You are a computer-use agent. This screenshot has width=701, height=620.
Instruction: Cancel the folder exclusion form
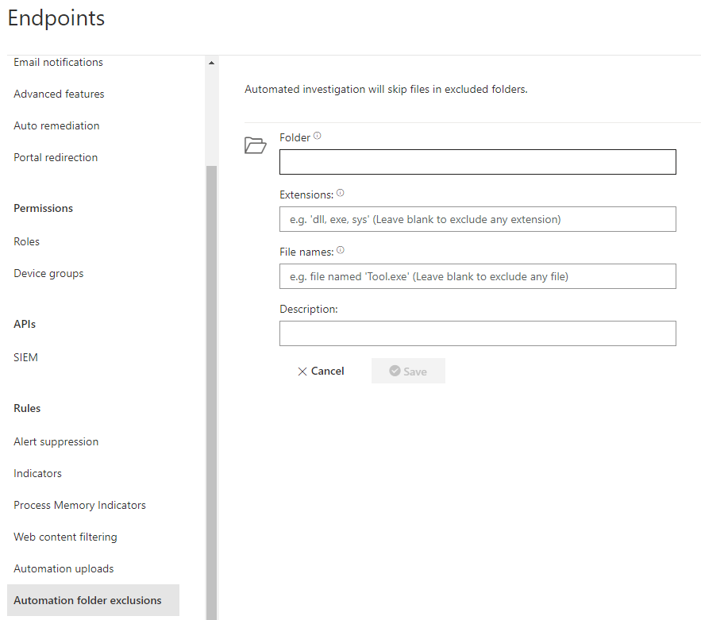point(321,371)
